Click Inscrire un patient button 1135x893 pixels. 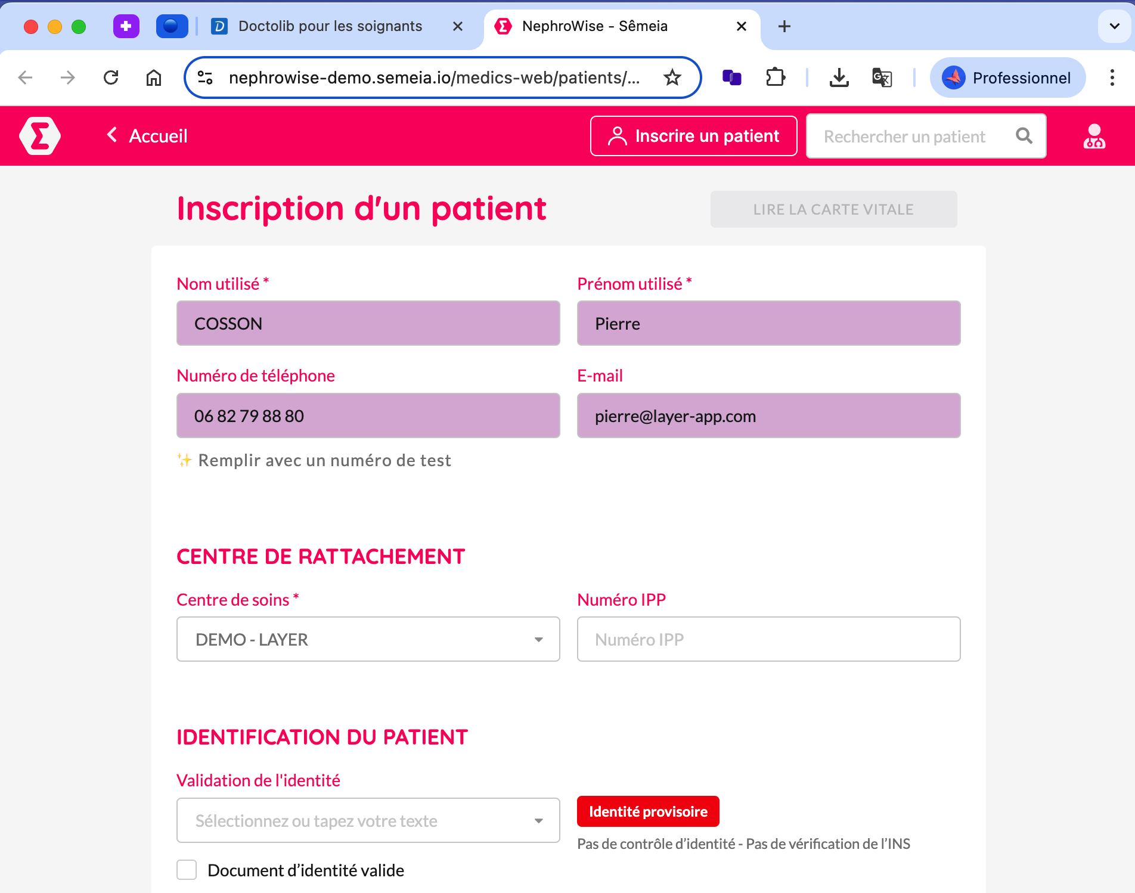pos(694,136)
